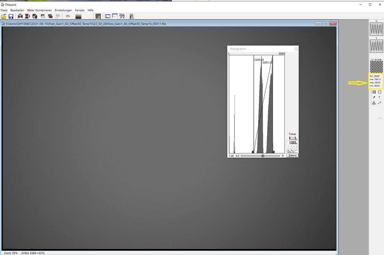This screenshot has width=384, height=255.
Task: Select the stamp tool in side panel
Action: pyautogui.click(x=374, y=103)
